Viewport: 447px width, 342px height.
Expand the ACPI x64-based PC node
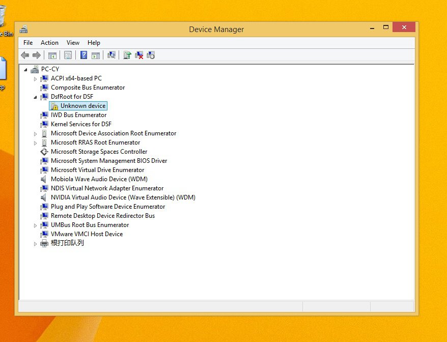35,78
